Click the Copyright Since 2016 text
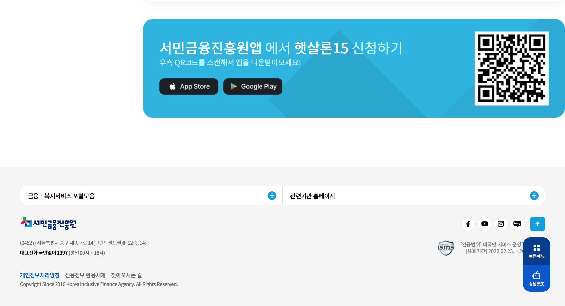The image size is (565, 306). (99, 284)
